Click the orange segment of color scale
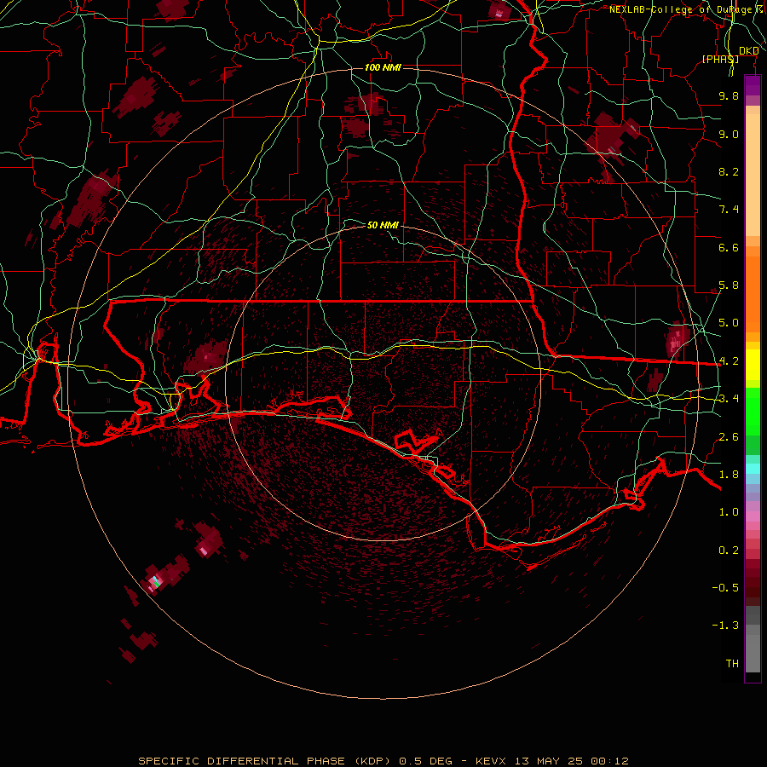The height and width of the screenshot is (767, 767). pos(753,293)
